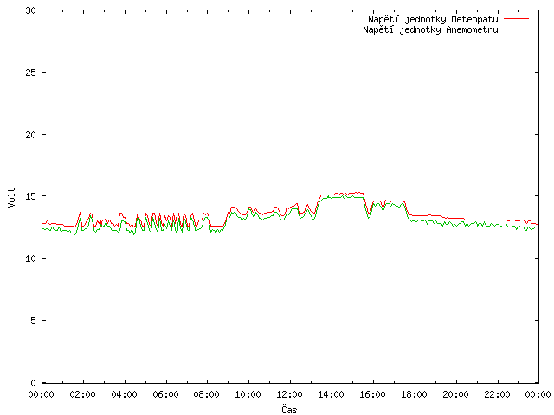Viewport: 554px width, 415px height.
Task: Click the 06:00 time label
Action: (165, 394)
